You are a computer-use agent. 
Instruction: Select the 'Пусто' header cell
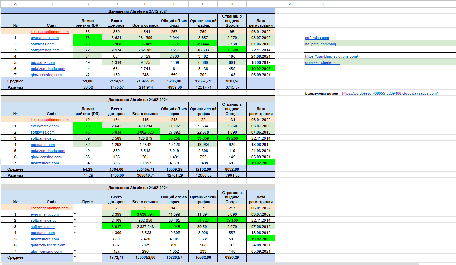(87, 202)
